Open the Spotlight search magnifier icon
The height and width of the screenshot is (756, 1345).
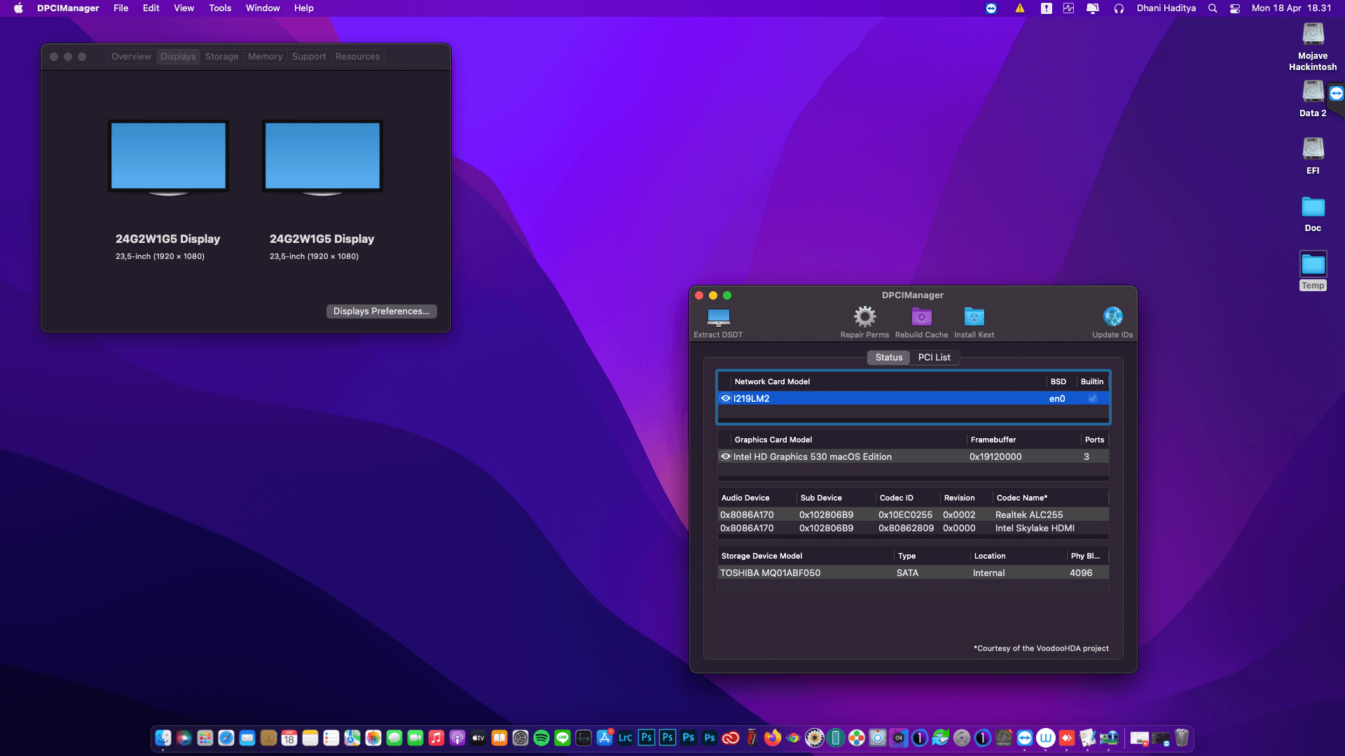1213,8
